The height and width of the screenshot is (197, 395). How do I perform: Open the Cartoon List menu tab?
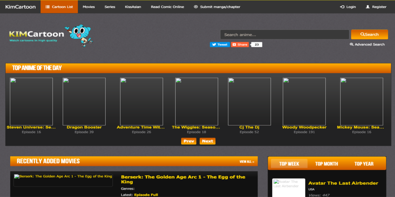click(59, 7)
